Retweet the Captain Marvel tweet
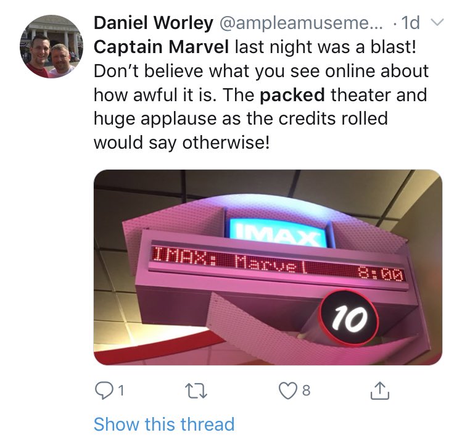Image resolution: width=462 pixels, height=443 pixels. (x=196, y=391)
